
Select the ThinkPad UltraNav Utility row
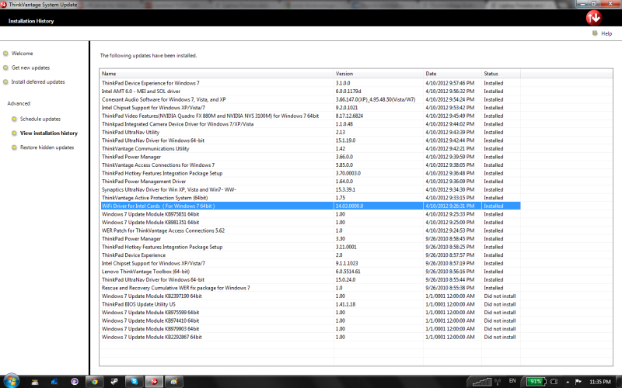310,132
